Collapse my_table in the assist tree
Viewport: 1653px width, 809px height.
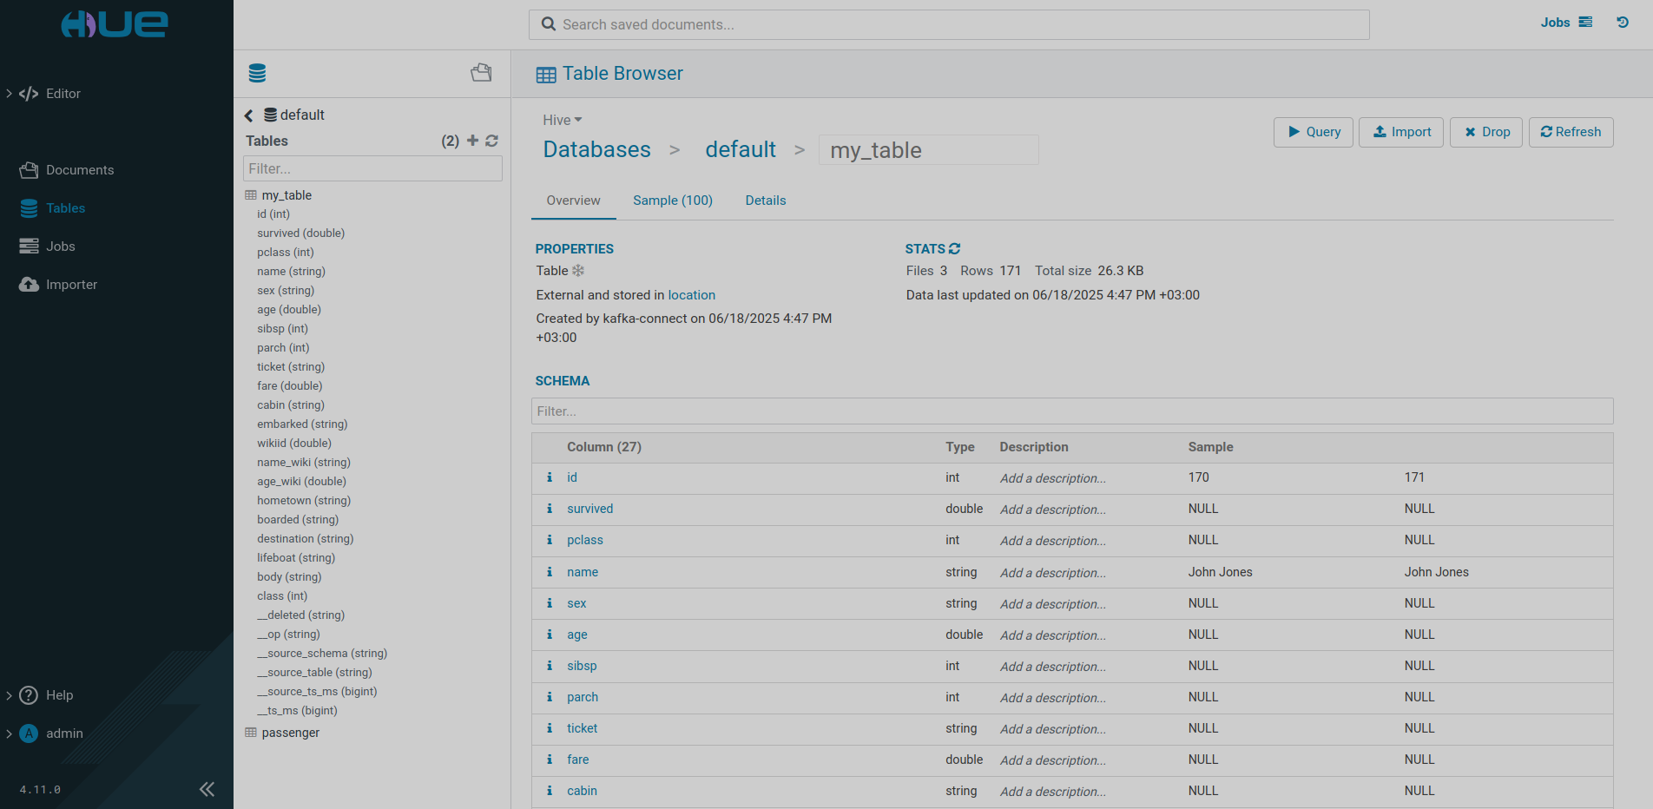[x=286, y=195]
